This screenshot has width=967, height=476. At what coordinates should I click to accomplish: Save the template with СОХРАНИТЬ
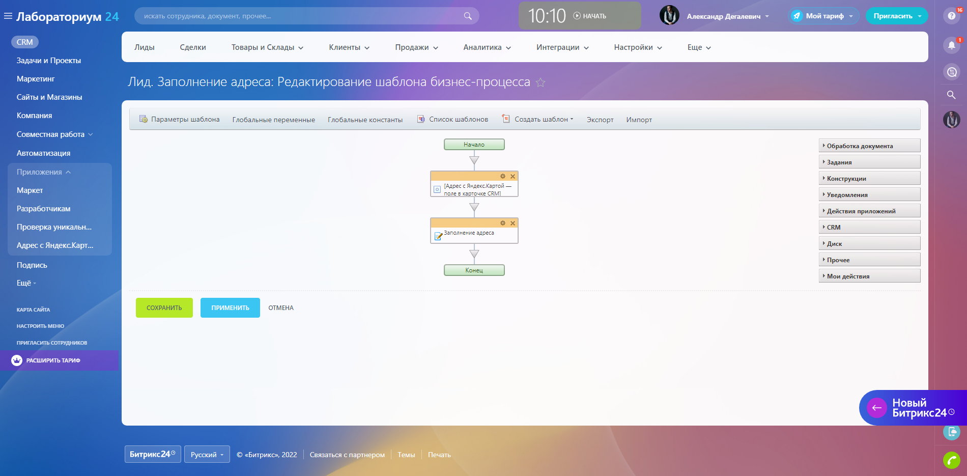coord(164,308)
